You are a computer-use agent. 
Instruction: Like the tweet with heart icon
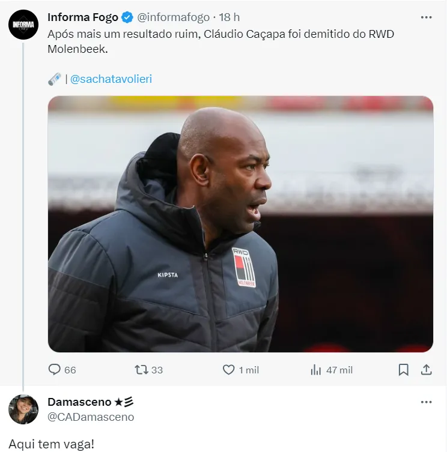click(228, 370)
